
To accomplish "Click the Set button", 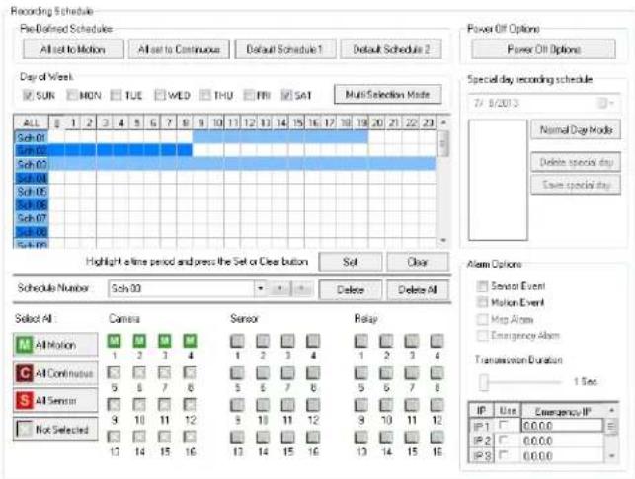I will (x=350, y=262).
